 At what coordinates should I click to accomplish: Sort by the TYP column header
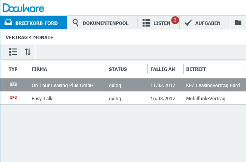13,69
